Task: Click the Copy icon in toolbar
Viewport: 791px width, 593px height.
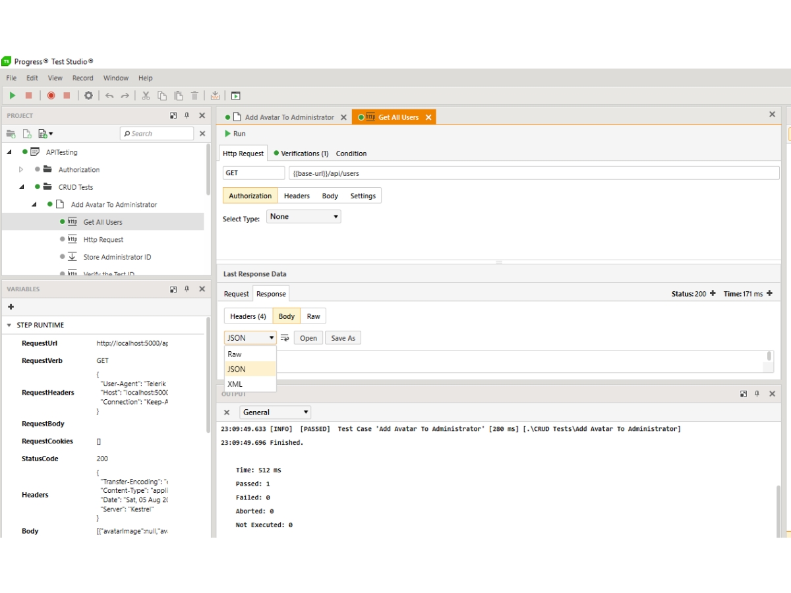Action: pos(162,96)
